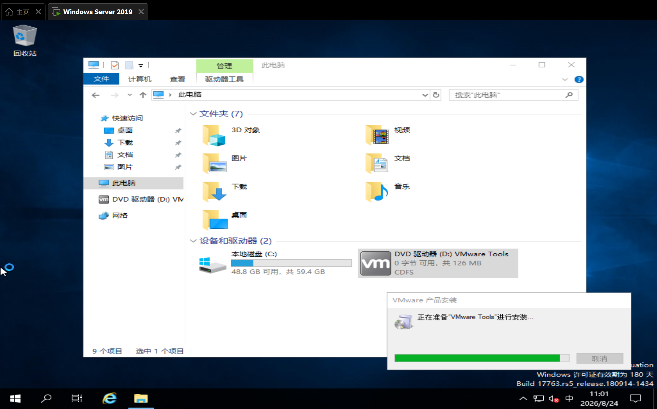Go back with the back arrow
Image resolution: width=657 pixels, height=409 pixels.
click(x=96, y=95)
